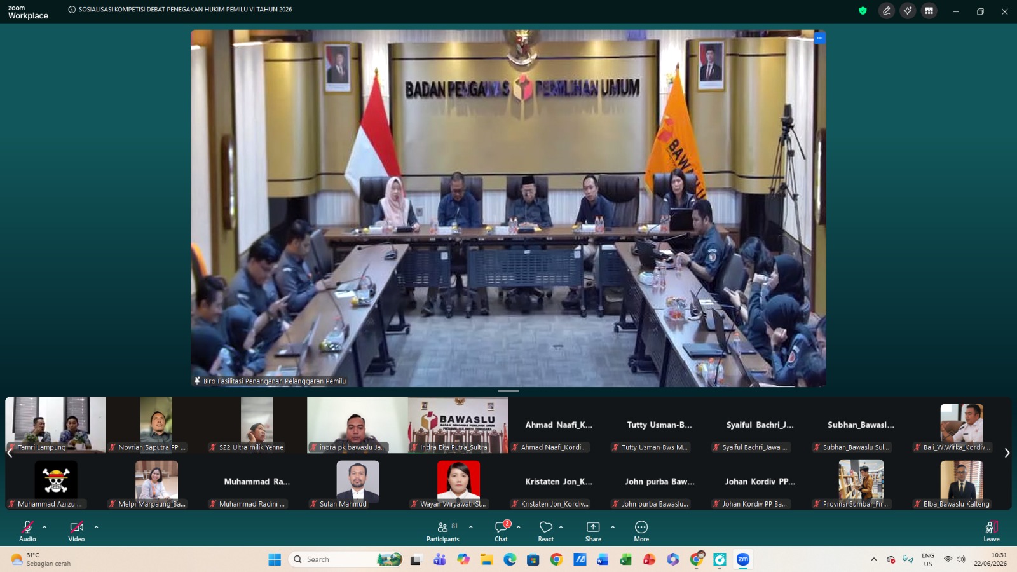Viewport: 1017px width, 572px height.
Task: Select the Wayan Wiryawati-St tile
Action: pyautogui.click(x=458, y=482)
